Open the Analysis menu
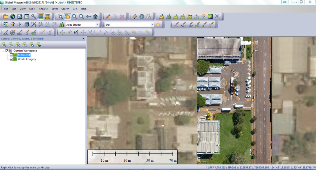 (43, 9)
